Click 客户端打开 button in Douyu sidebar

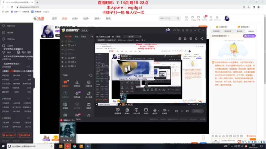pyautogui.click(x=9, y=135)
